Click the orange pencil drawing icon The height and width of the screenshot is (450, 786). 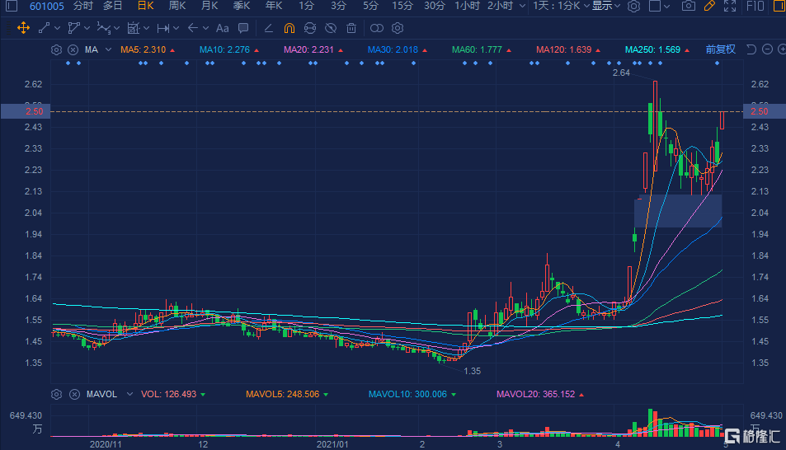tap(708, 6)
